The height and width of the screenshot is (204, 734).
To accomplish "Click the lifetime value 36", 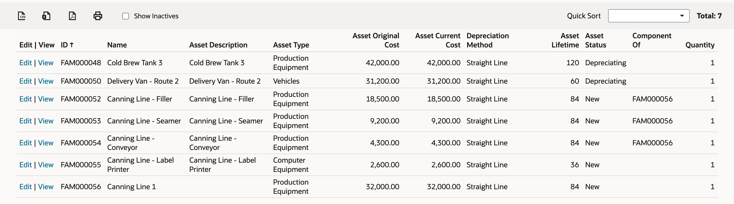I will (574, 165).
